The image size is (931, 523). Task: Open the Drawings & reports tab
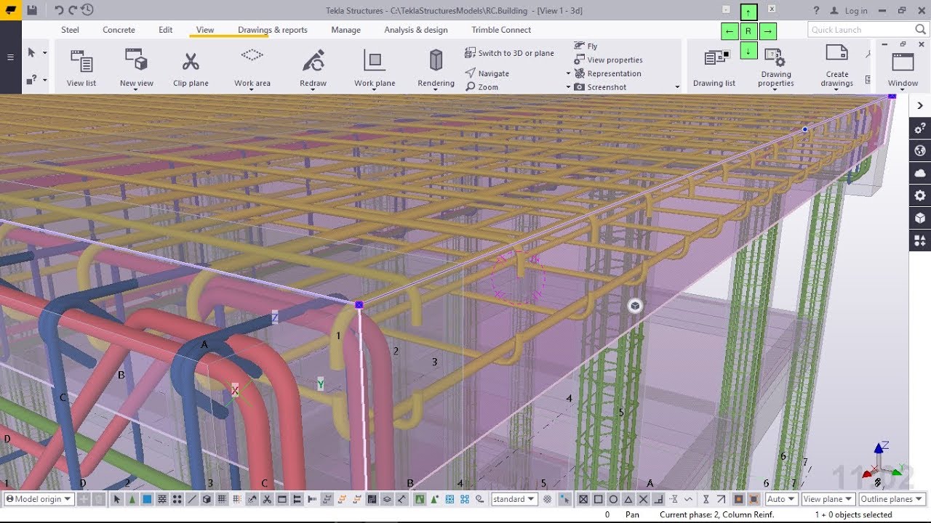click(x=273, y=30)
